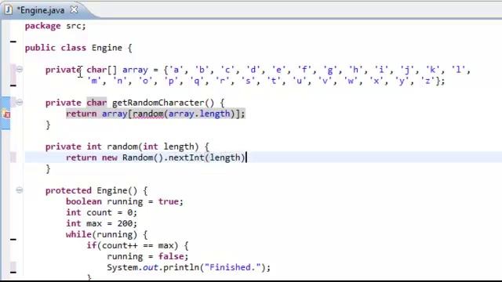The height and width of the screenshot is (282, 502).
Task: Click 'running = false;' statement
Action: pyautogui.click(x=148, y=256)
